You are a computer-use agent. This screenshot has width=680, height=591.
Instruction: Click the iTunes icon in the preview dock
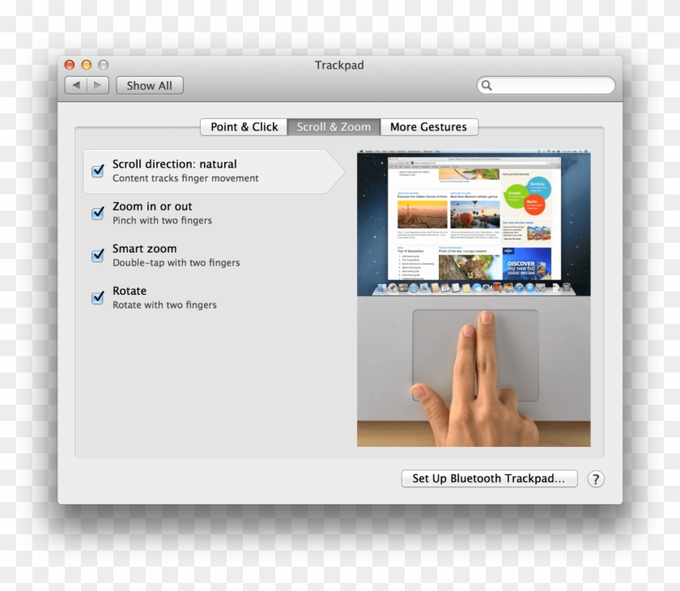(519, 288)
